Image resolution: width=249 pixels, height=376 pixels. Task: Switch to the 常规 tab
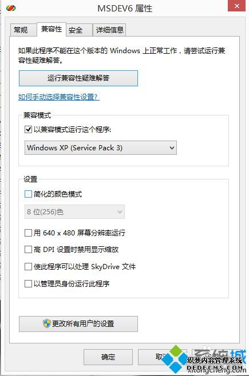(x=21, y=30)
